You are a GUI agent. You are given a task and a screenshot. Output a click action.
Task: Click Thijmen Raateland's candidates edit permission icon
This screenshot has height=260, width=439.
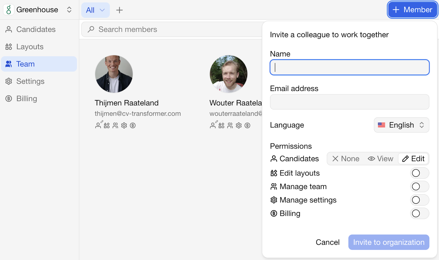pyautogui.click(x=99, y=125)
